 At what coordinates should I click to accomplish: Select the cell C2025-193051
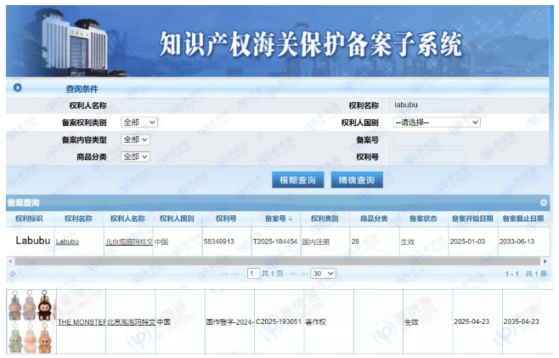point(279,322)
